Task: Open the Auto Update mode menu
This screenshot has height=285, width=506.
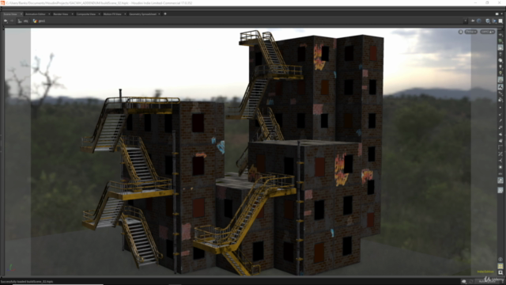Action: coord(487,282)
